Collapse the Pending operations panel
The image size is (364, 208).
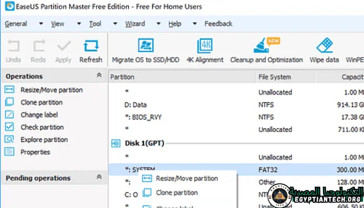[x=99, y=178]
